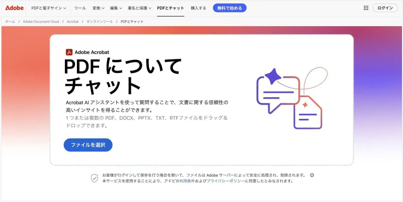Expand the 署名と保護 dropdown menu
Image resolution: width=403 pixels, height=202 pixels.
(x=139, y=8)
